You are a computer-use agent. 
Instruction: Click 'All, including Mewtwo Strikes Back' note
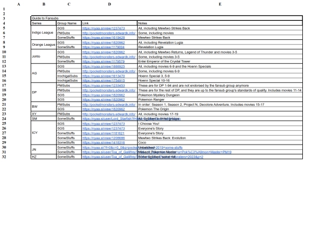tap(164, 29)
